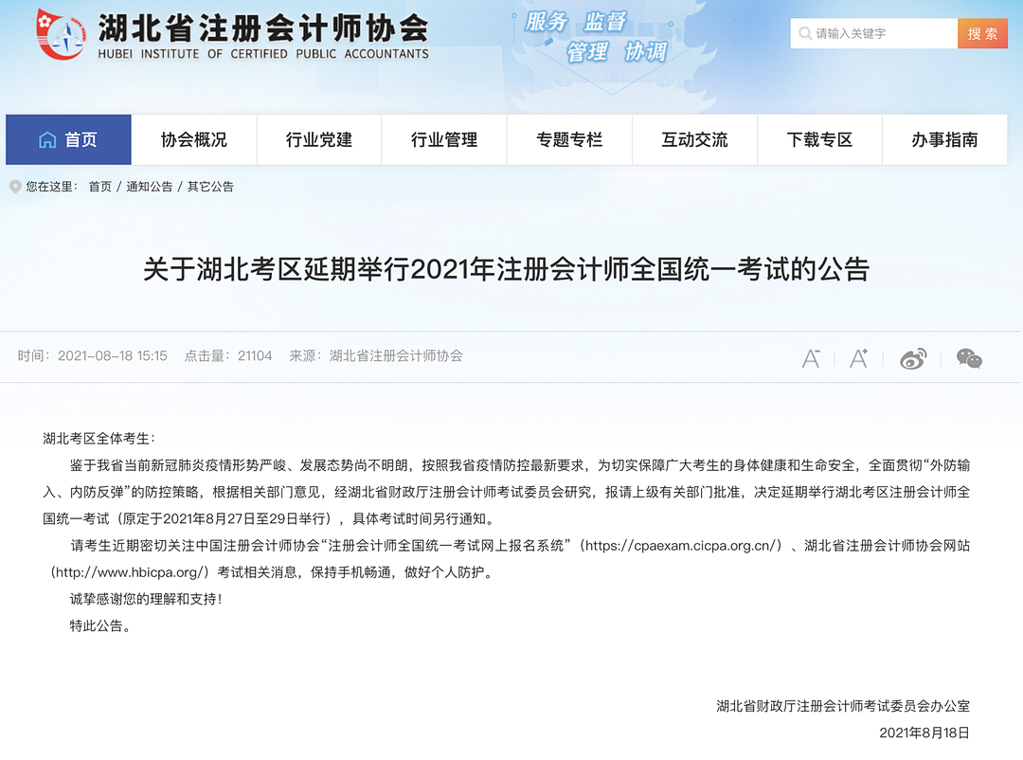Click the cpaexam.cicpa.org.cn URL text
1023x760 pixels.
click(680, 546)
